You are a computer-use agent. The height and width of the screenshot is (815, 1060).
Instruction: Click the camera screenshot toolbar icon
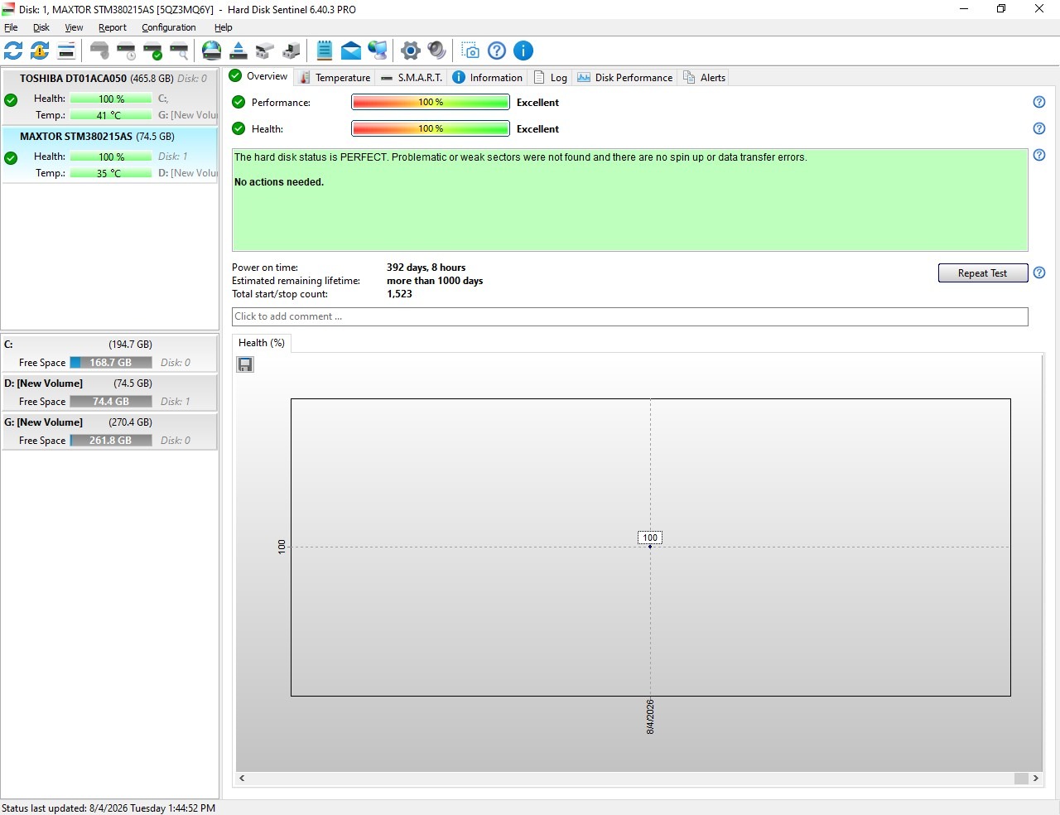point(470,51)
